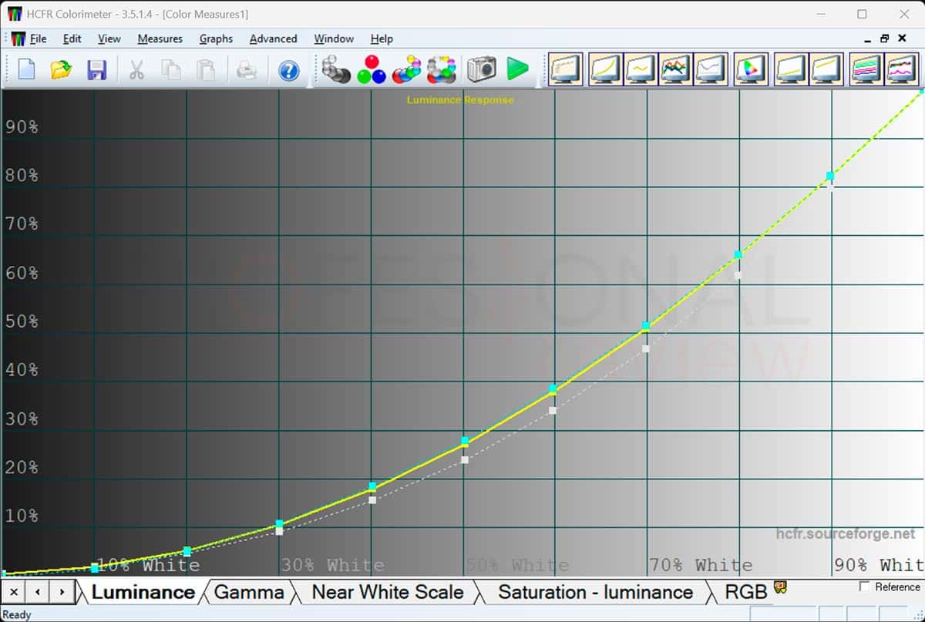This screenshot has height=622, width=925.
Task: Save measures with the floppy disk icon
Action: pyautogui.click(x=96, y=70)
